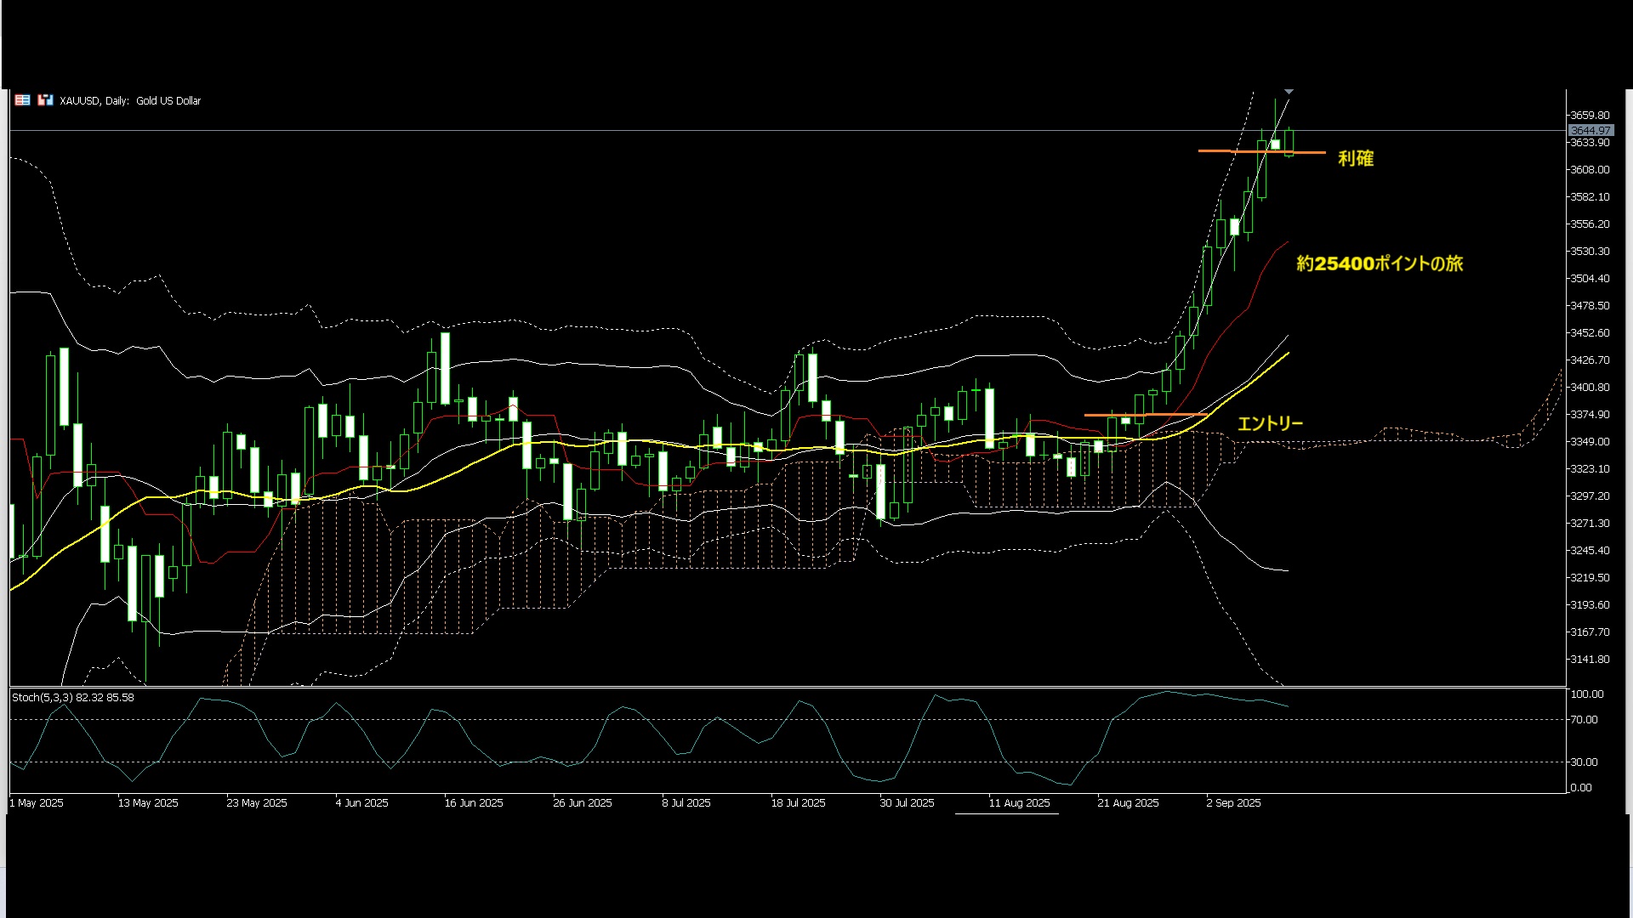Click the yellow 利確 text label
The image size is (1633, 918).
1356,158
